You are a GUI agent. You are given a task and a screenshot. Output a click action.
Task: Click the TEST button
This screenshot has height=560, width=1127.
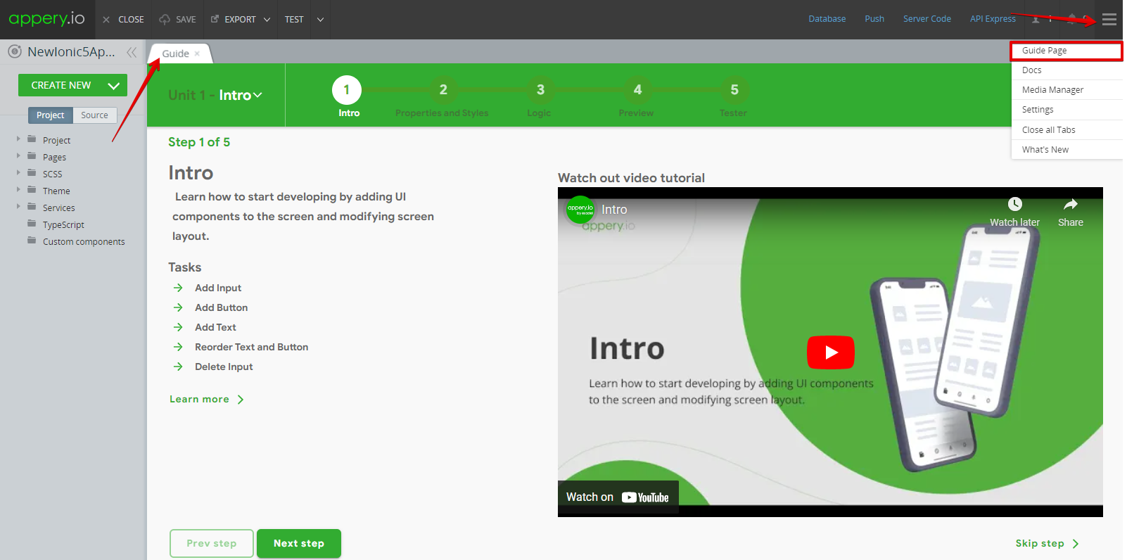click(x=294, y=20)
